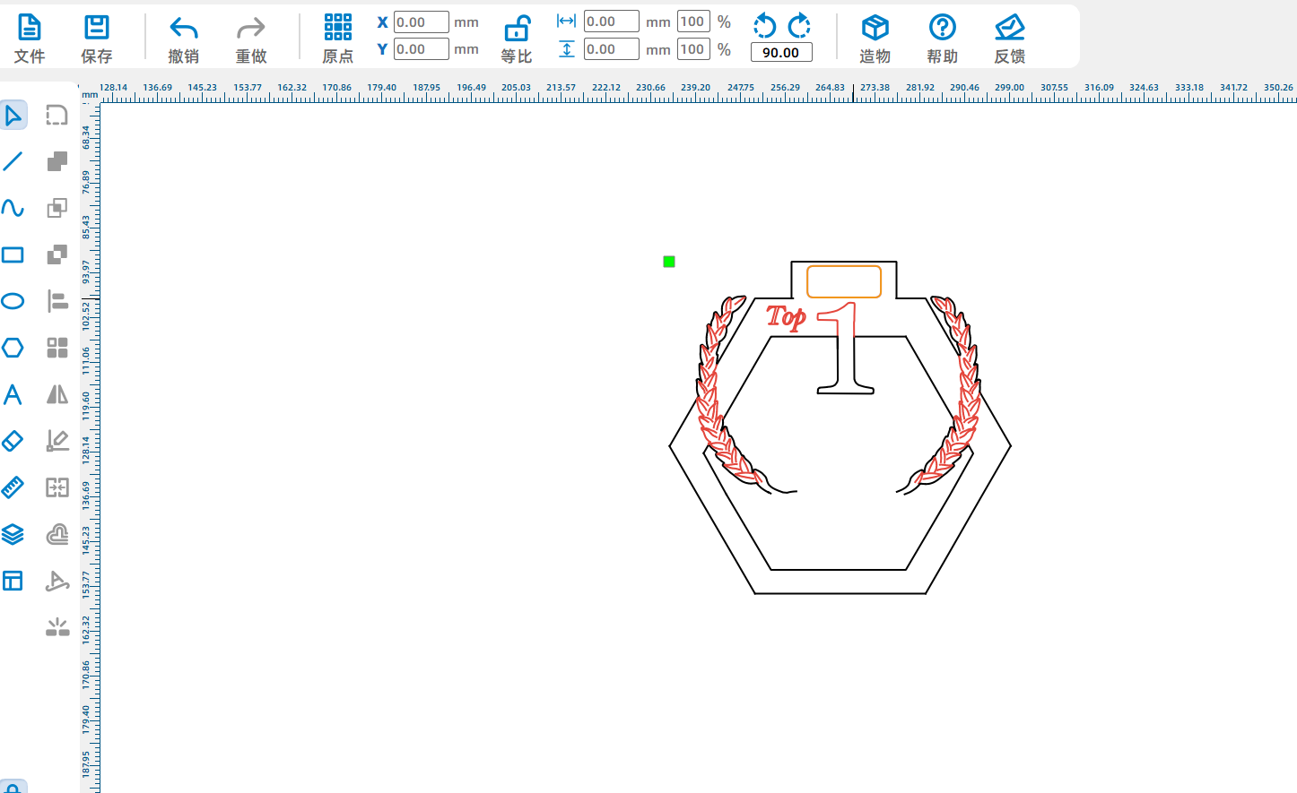The height and width of the screenshot is (793, 1297).
Task: Open the layers panel icon
Action: [13, 534]
